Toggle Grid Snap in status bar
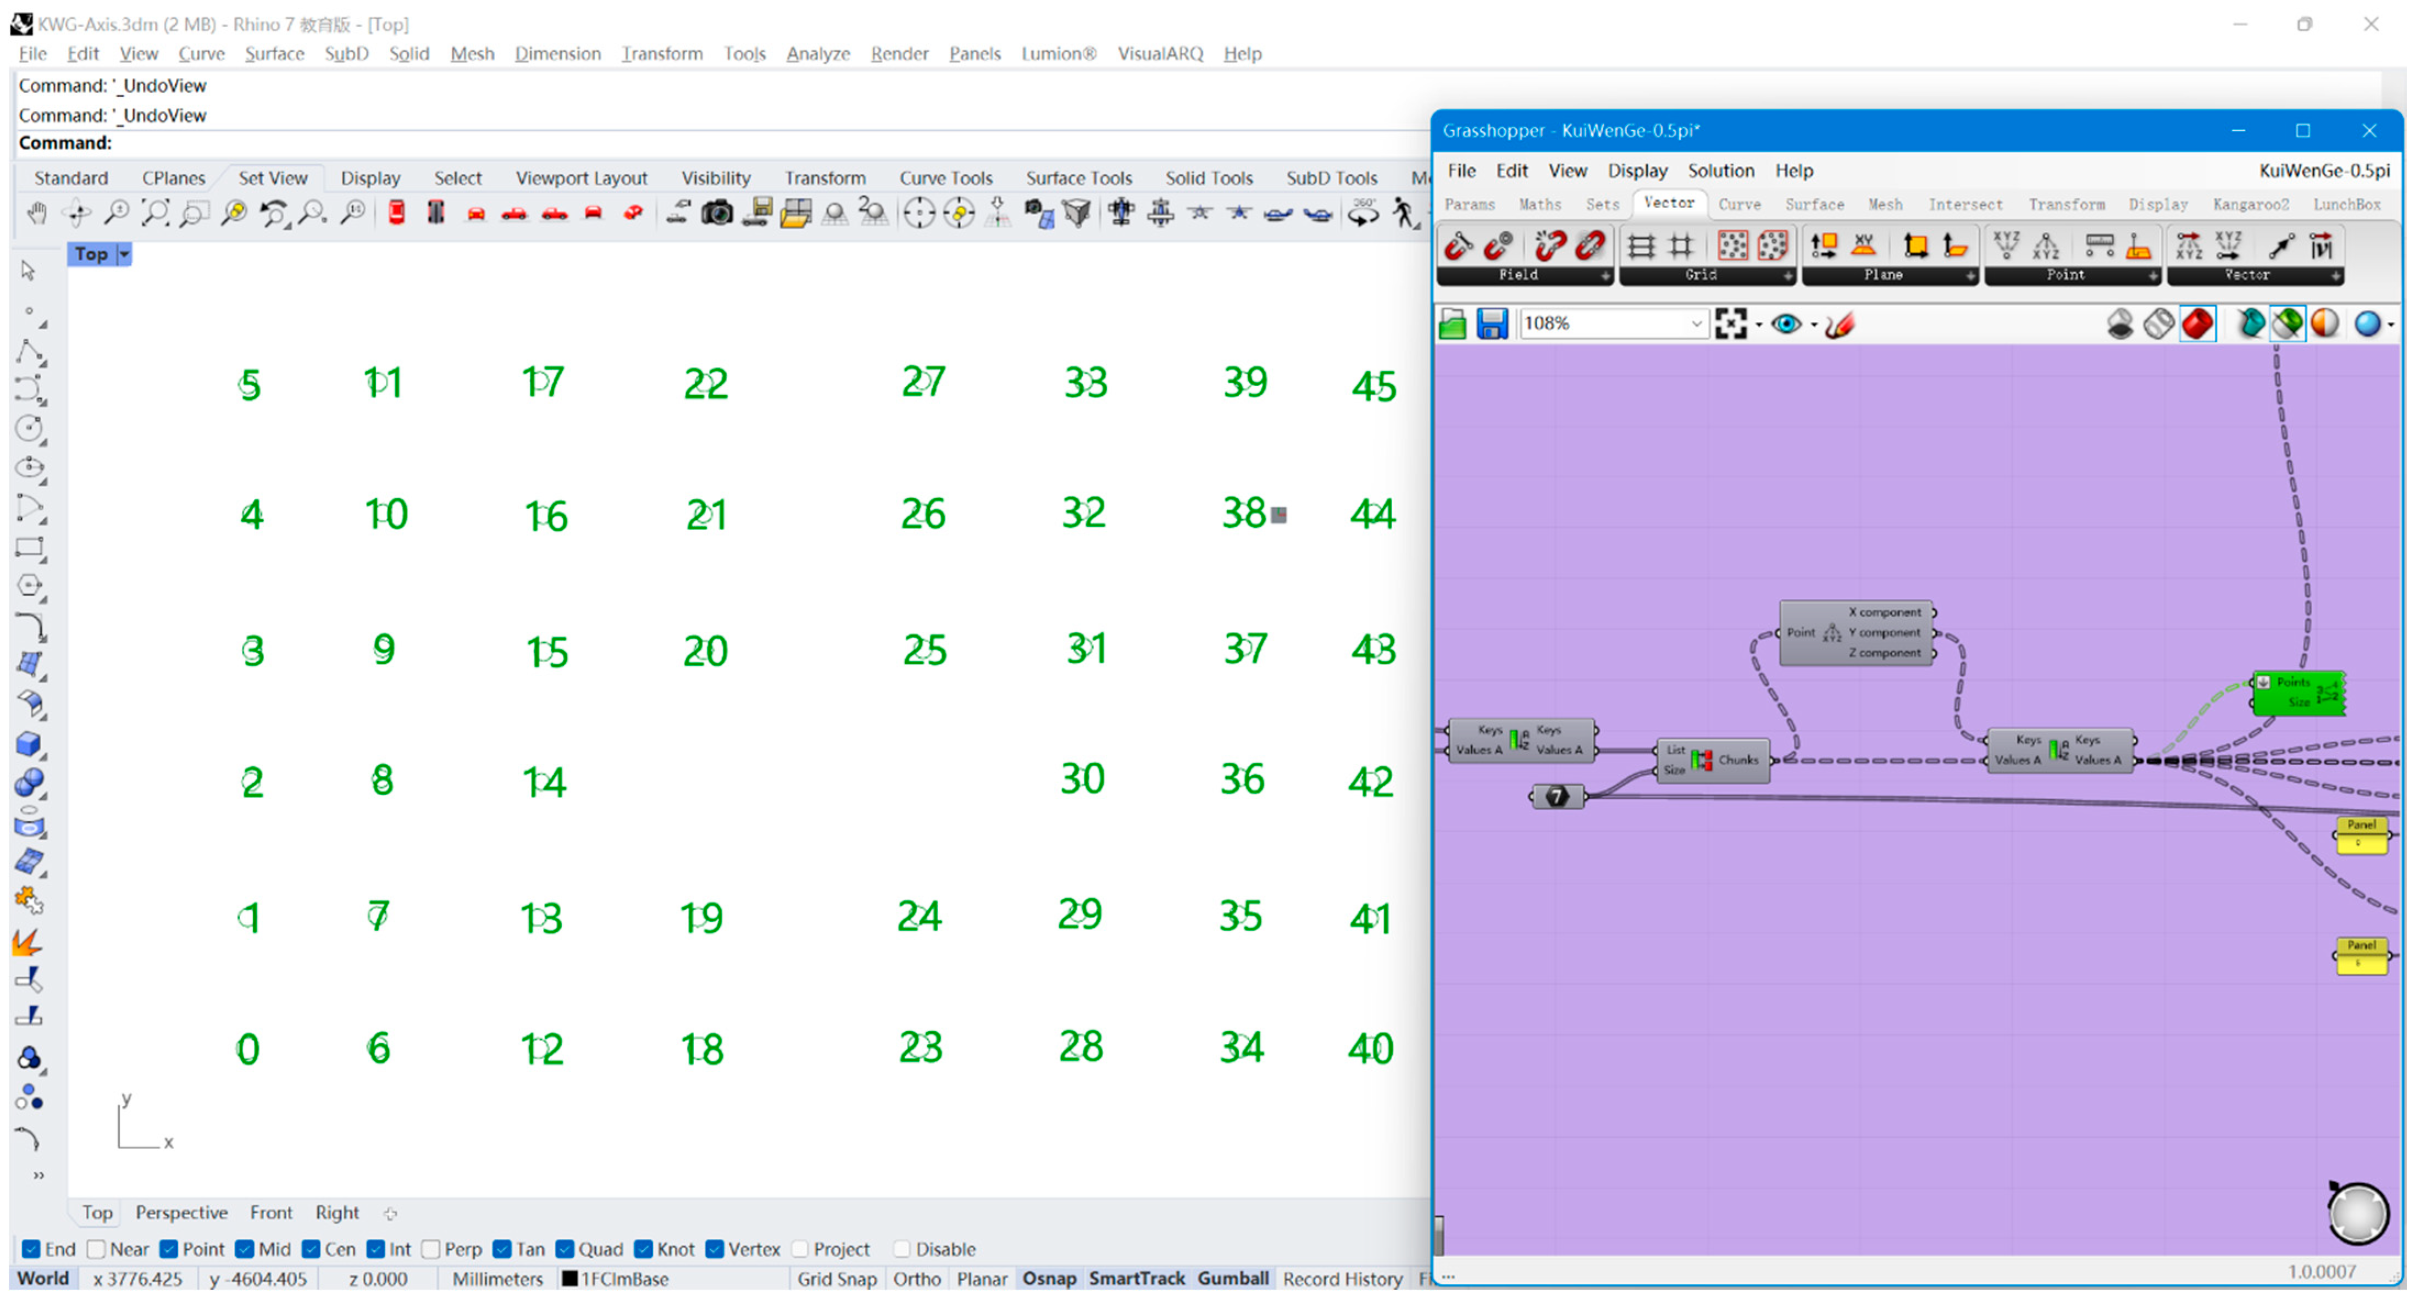 pyautogui.click(x=837, y=1279)
